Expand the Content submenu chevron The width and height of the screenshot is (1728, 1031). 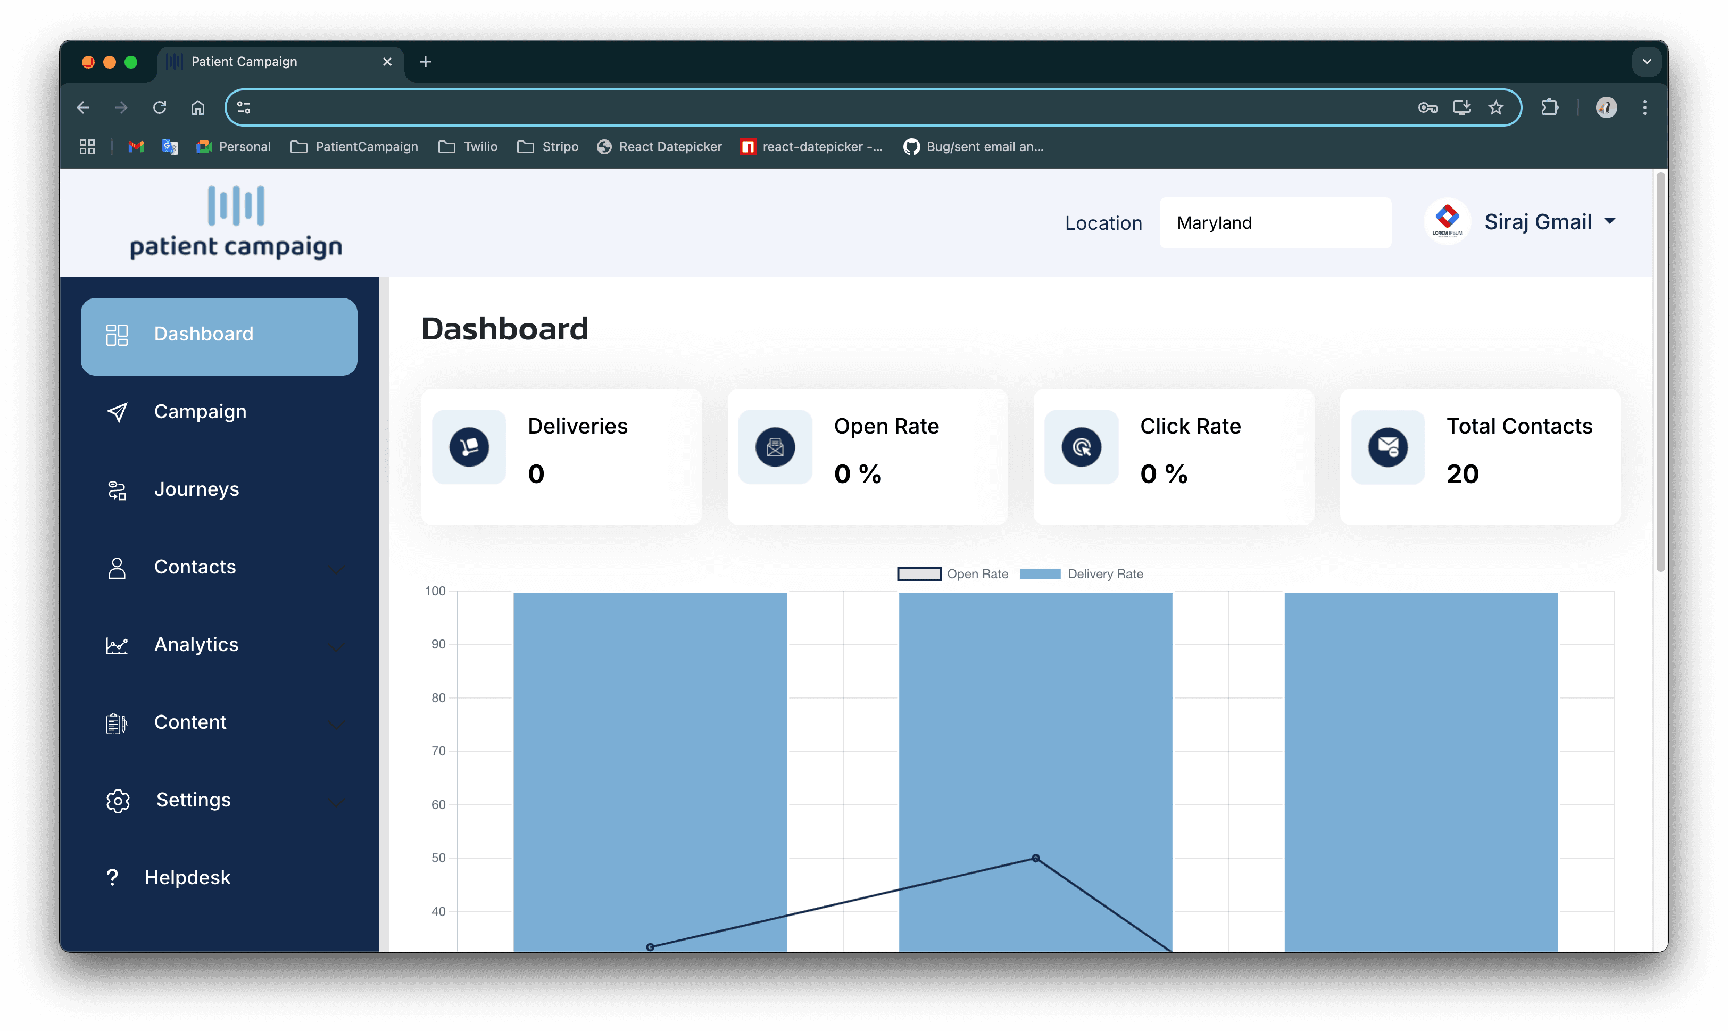(x=337, y=725)
